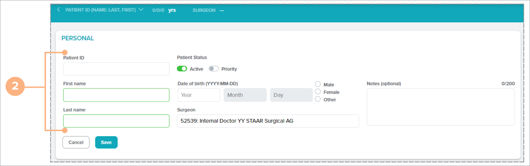
Task: Pick the Other gender radio button
Action: point(318,99)
